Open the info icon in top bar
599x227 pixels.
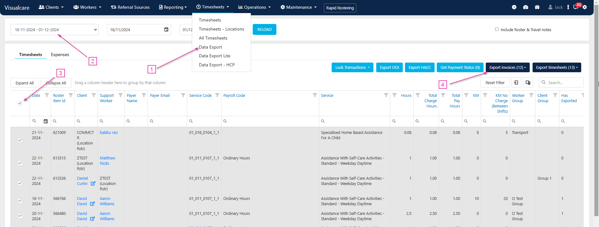point(514,7)
